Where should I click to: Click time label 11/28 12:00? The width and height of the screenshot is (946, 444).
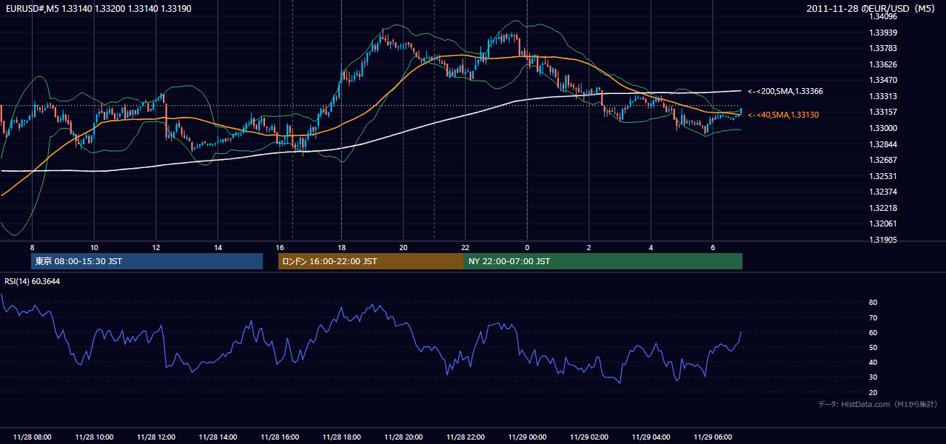[x=155, y=437]
